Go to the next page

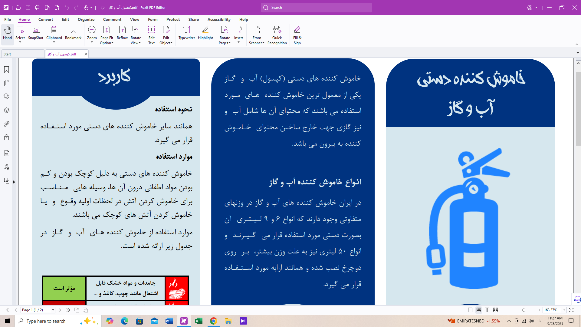click(x=60, y=310)
